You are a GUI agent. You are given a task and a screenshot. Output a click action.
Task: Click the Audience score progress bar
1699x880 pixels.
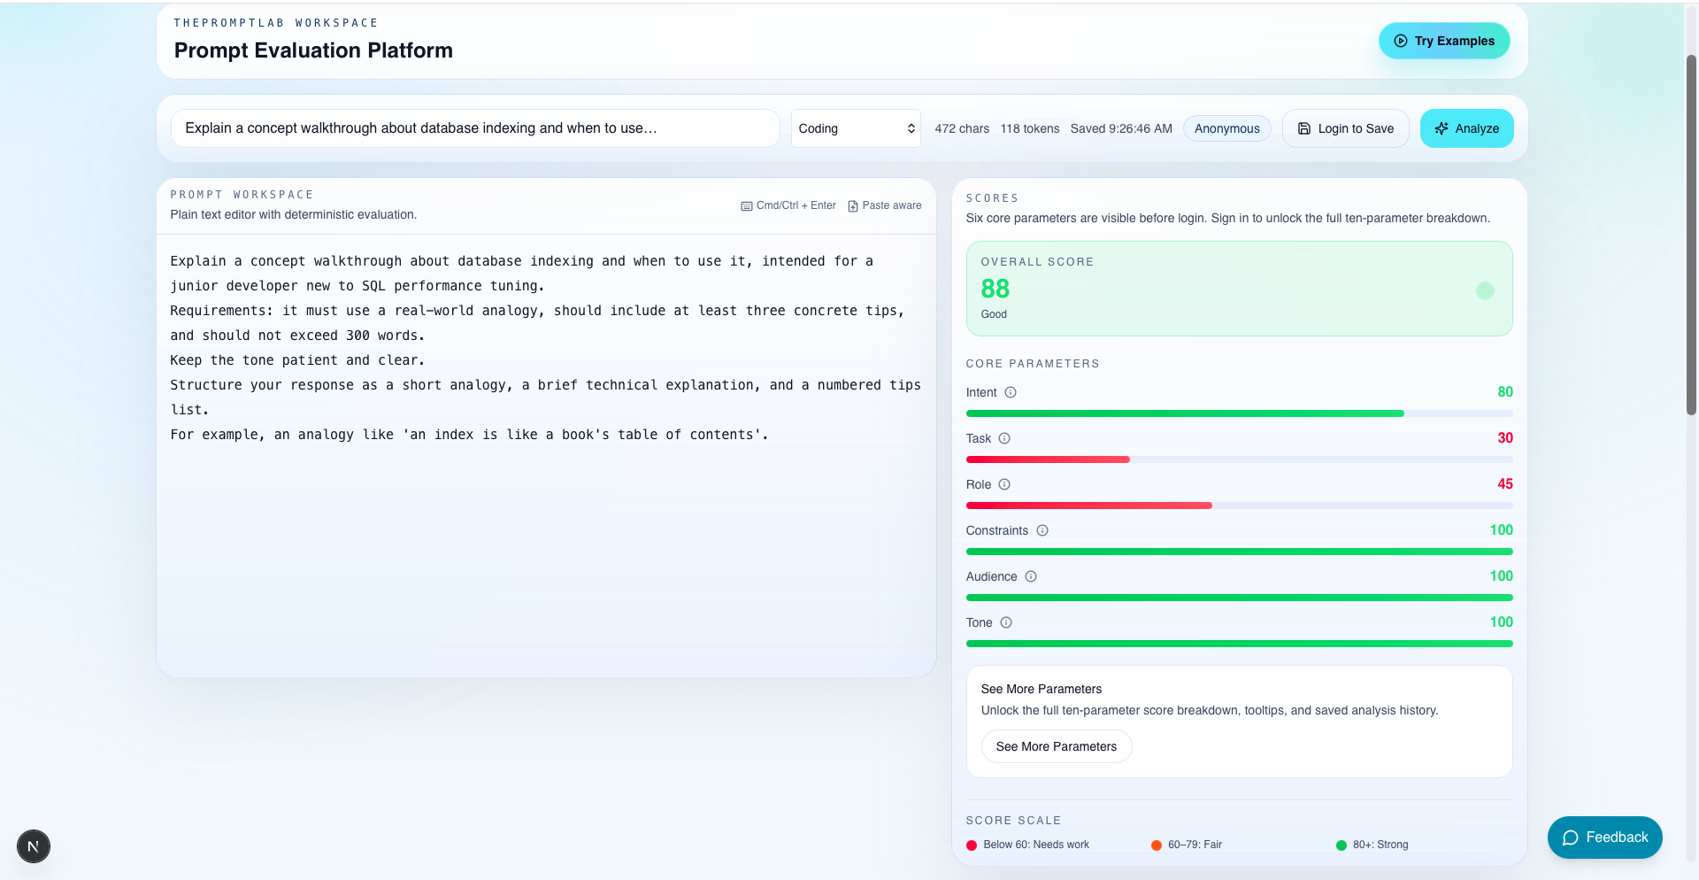(x=1239, y=598)
